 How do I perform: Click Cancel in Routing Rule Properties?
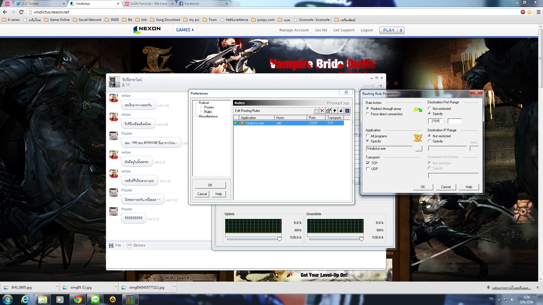click(446, 187)
